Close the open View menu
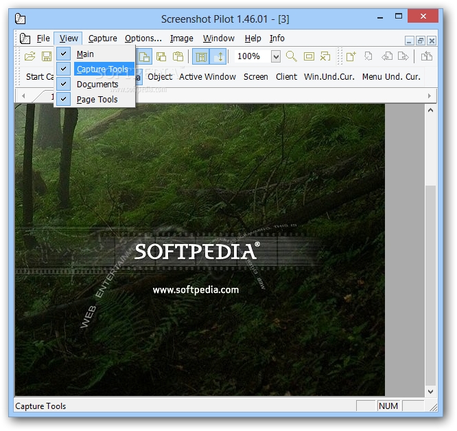Viewport: 457px width, 431px height. point(69,38)
